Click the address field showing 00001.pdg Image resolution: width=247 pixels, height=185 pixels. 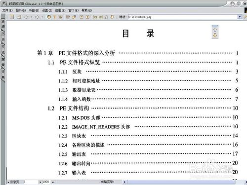183,17
